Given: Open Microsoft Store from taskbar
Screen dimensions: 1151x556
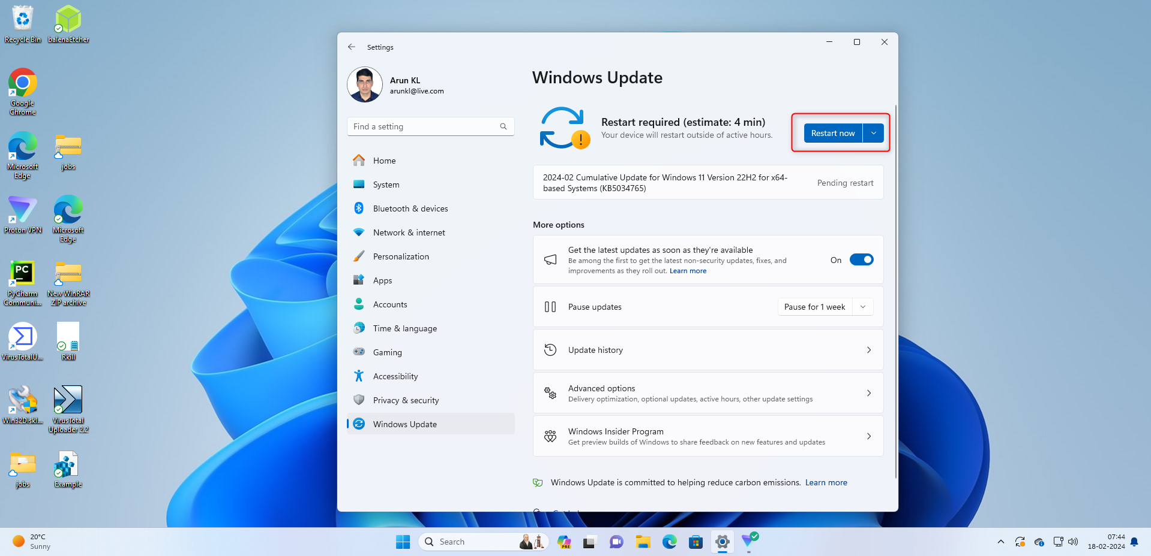Looking at the screenshot, I should [x=696, y=542].
